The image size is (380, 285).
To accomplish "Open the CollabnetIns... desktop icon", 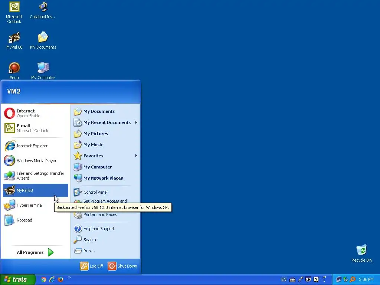I will tap(43, 10).
